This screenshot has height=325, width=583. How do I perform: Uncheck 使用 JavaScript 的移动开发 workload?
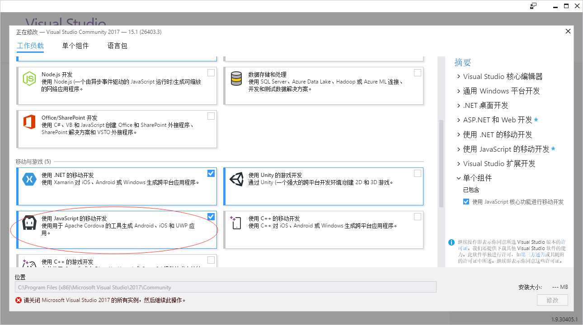pyautogui.click(x=211, y=217)
